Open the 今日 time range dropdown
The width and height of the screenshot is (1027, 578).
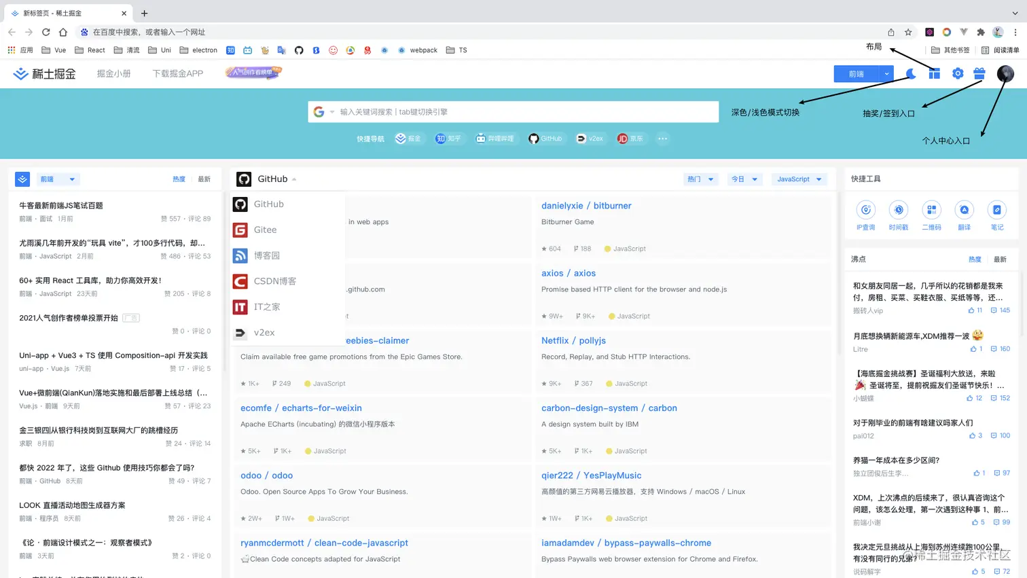coord(744,179)
